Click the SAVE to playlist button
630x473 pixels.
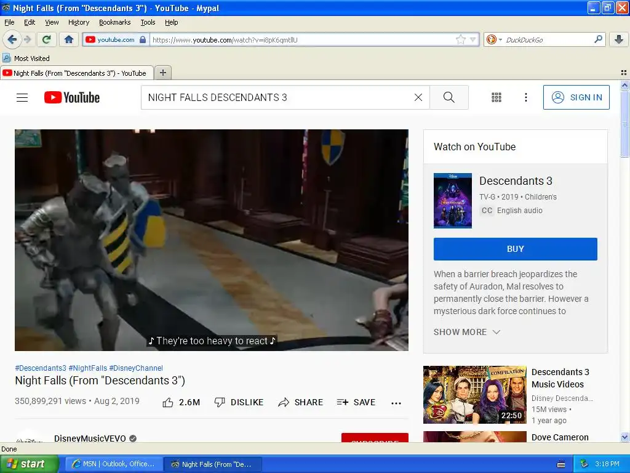tap(356, 402)
